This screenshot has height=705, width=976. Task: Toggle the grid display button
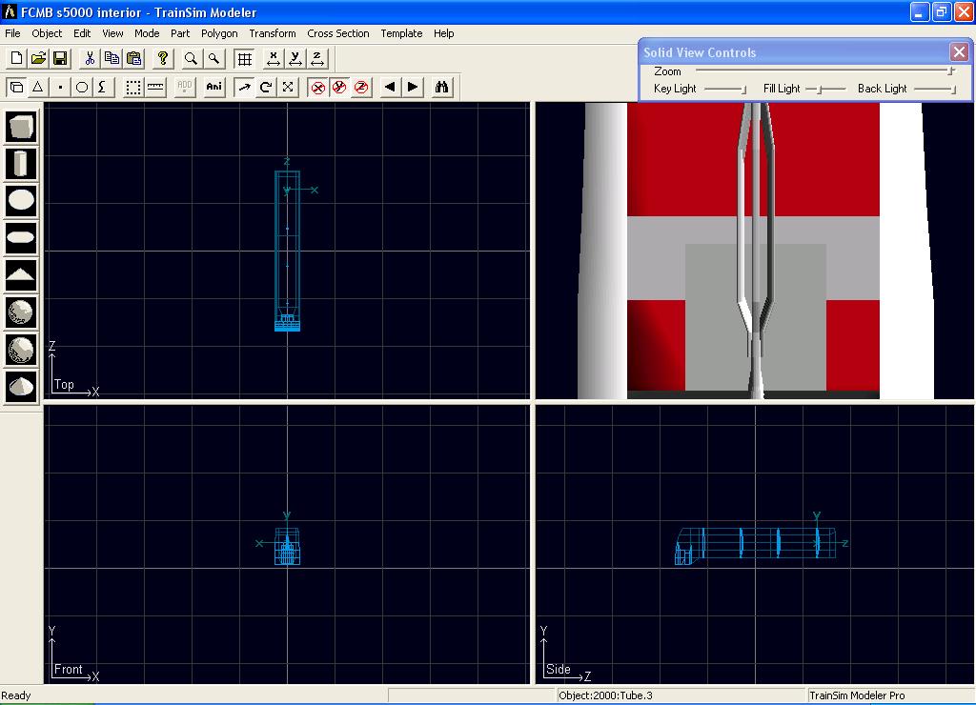pyautogui.click(x=244, y=59)
